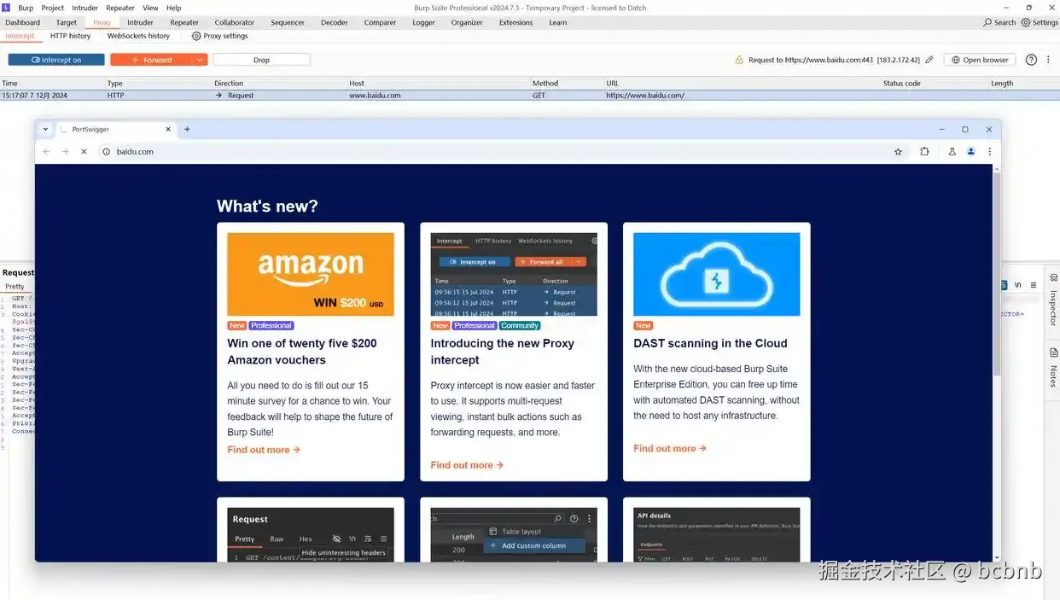Open the Inspector side panel

coord(1053,300)
